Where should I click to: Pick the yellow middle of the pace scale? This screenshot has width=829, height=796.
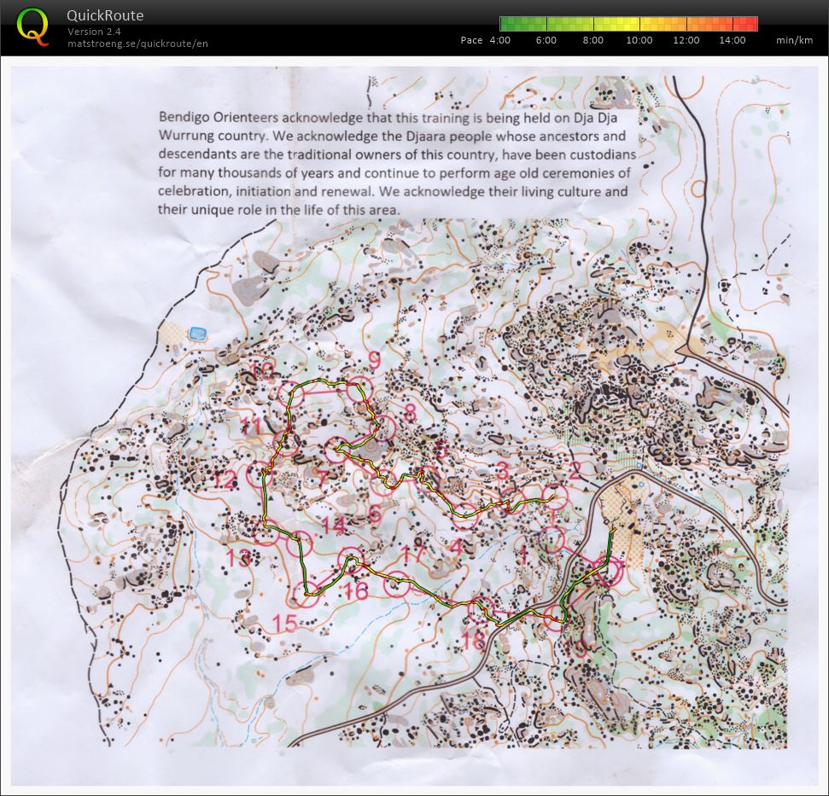pos(628,24)
